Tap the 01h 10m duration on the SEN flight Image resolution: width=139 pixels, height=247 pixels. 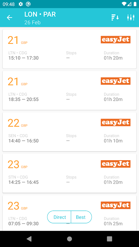113,141
